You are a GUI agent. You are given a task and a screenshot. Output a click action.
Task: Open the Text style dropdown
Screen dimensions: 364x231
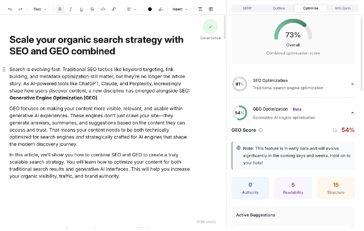[x=40, y=9]
